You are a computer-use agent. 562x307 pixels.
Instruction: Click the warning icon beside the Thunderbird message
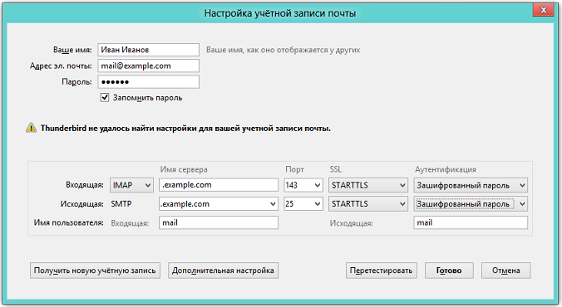pyautogui.click(x=32, y=128)
